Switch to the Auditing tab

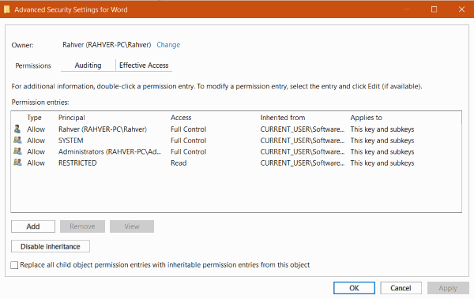coord(88,65)
